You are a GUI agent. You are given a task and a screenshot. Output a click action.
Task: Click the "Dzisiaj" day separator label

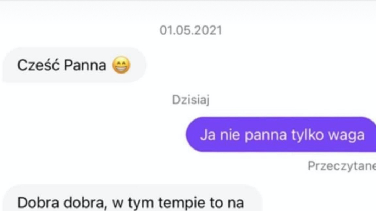click(191, 100)
